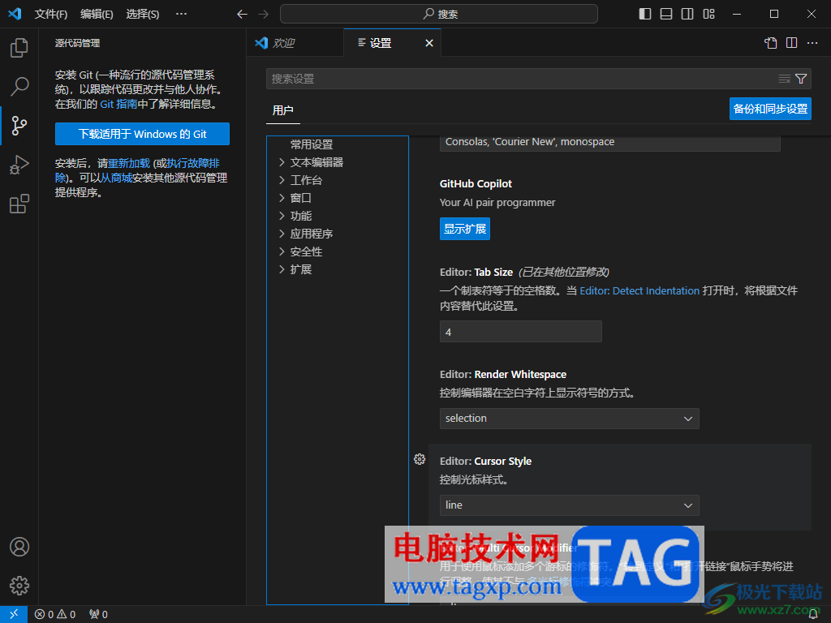Click 备份和同步设置 button
This screenshot has height=623, width=831.
click(x=771, y=109)
